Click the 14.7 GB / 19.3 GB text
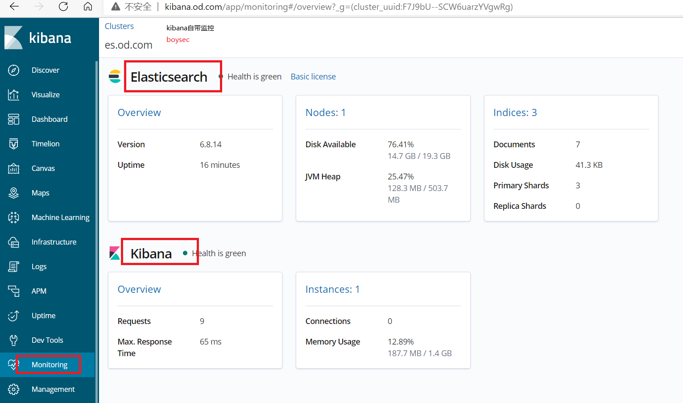The width and height of the screenshot is (683, 403). click(419, 156)
